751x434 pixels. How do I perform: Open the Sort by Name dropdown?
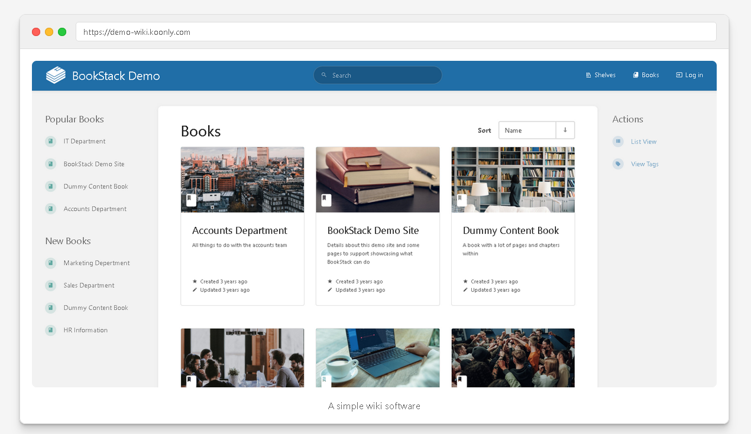coord(527,130)
